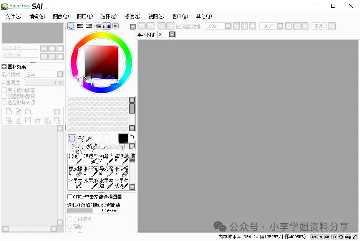
Task: Adjust the ±16pix drag distance slider
Action: (93, 211)
